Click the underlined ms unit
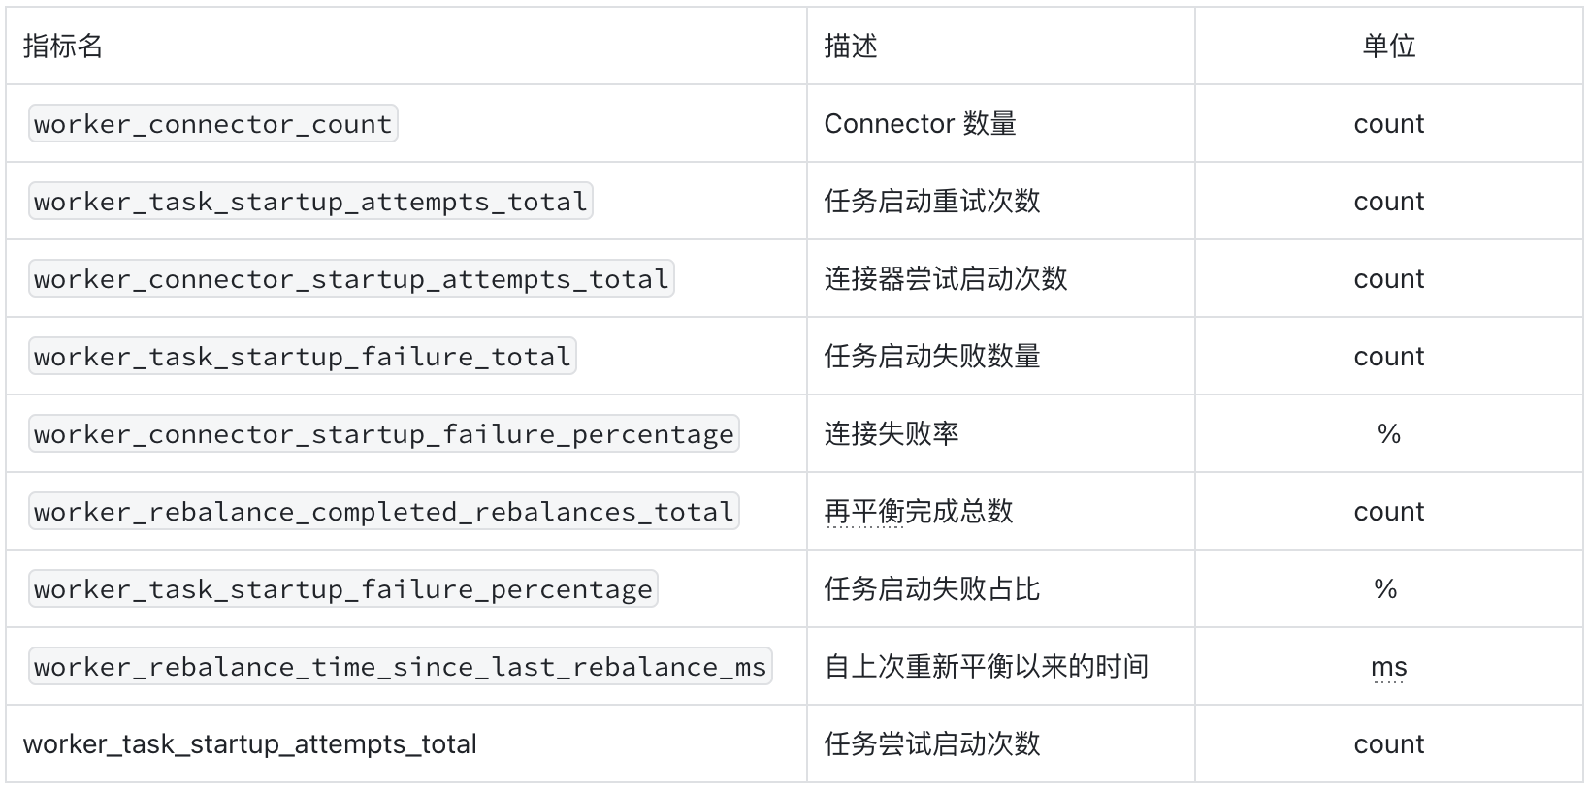The width and height of the screenshot is (1589, 789). coord(1389,667)
